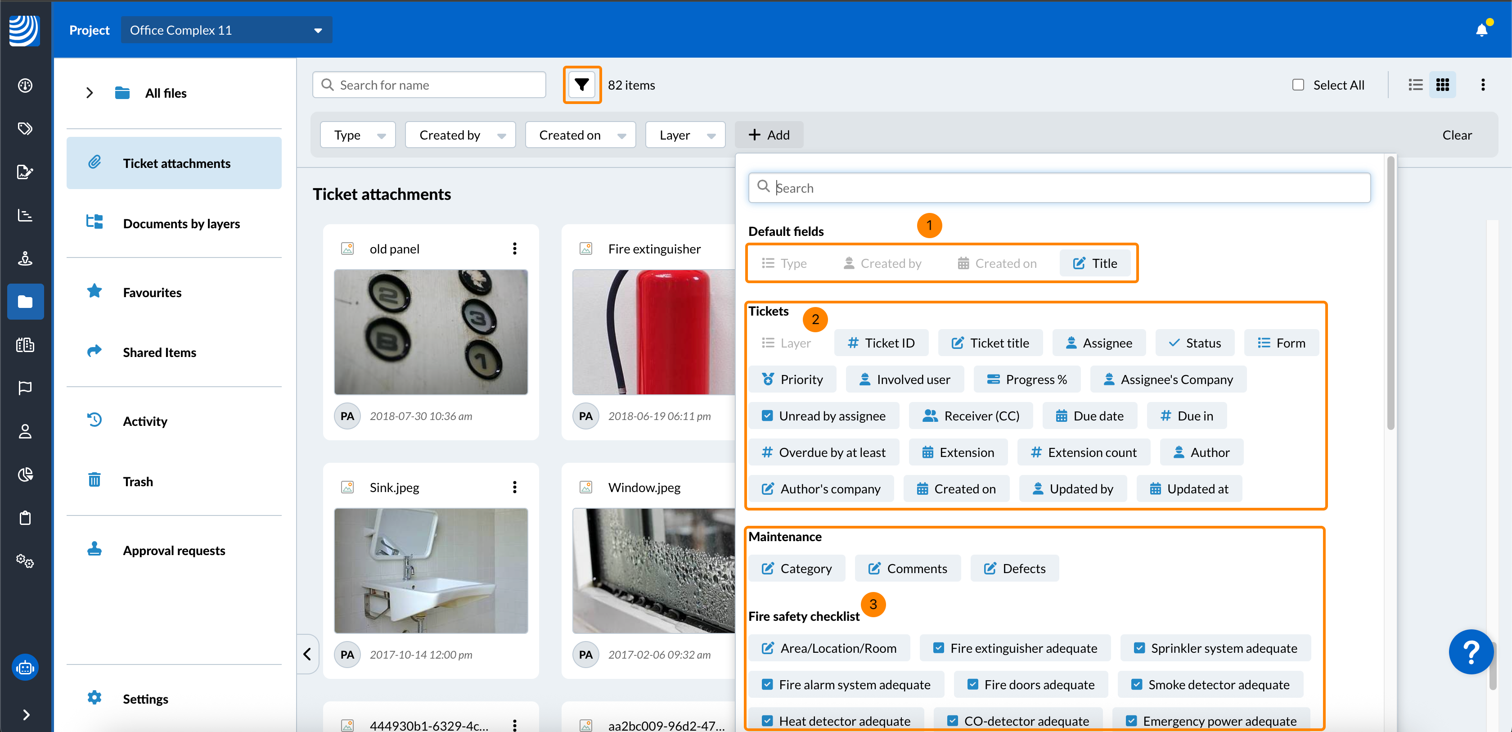The width and height of the screenshot is (1512, 732).
Task: Open the Office Complex 11 project dropdown
Action: (x=226, y=30)
